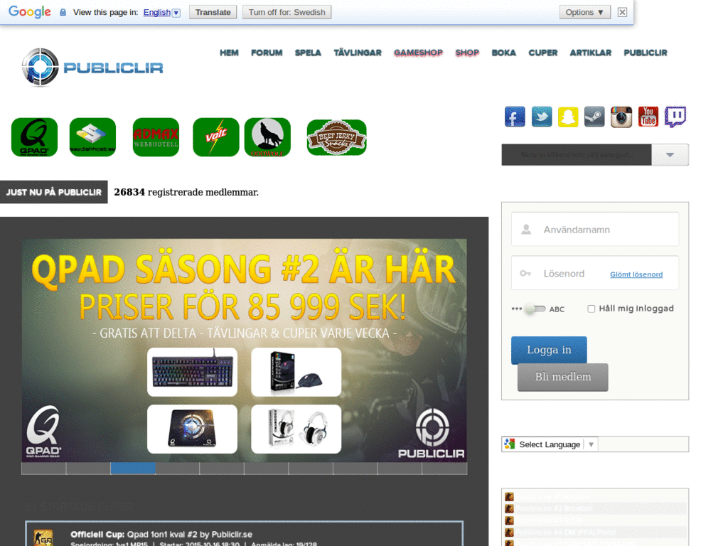Click the keyboard product thumbnail
Image resolution: width=728 pixels, height=546 pixels.
tap(192, 372)
